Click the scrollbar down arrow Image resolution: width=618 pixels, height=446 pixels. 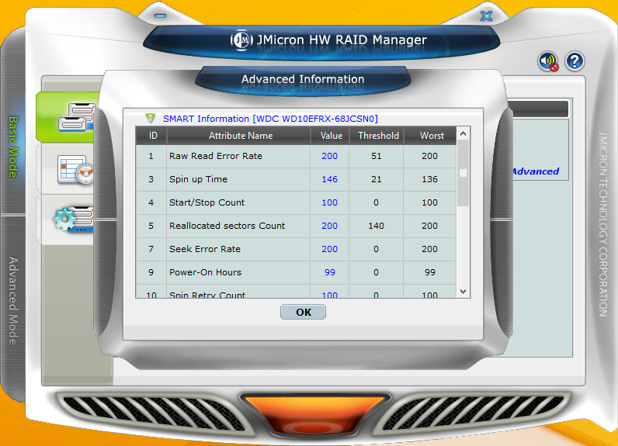(463, 292)
